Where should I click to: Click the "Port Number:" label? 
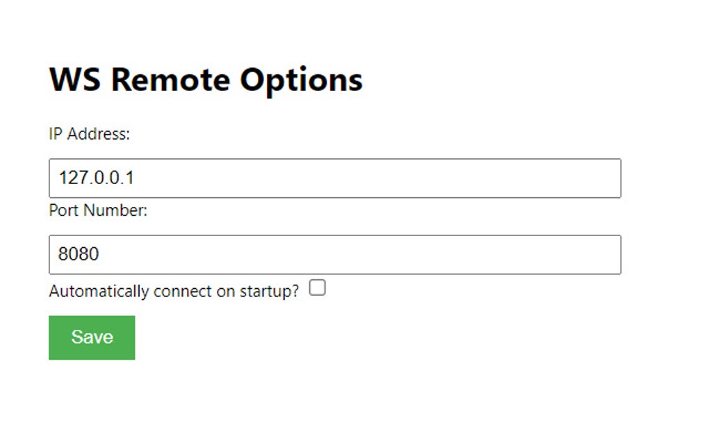pyautogui.click(x=98, y=210)
